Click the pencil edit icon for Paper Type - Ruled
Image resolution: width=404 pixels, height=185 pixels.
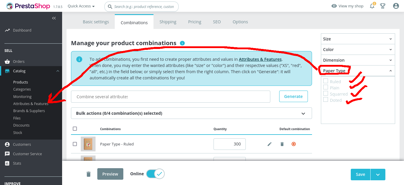tap(269, 144)
